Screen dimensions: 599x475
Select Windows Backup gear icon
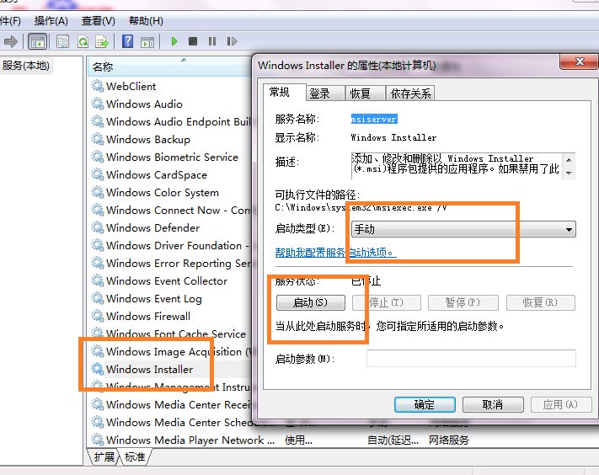click(x=98, y=139)
